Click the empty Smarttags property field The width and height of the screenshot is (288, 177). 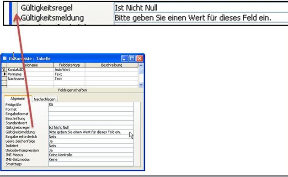point(91,164)
